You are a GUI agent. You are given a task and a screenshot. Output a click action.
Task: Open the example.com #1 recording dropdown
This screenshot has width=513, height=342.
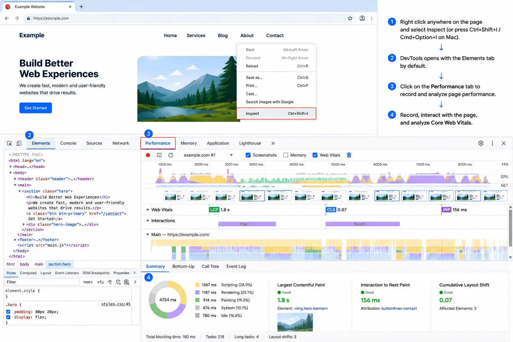tap(208, 155)
